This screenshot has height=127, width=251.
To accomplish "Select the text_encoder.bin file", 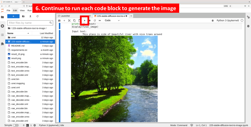I will (30, 62).
